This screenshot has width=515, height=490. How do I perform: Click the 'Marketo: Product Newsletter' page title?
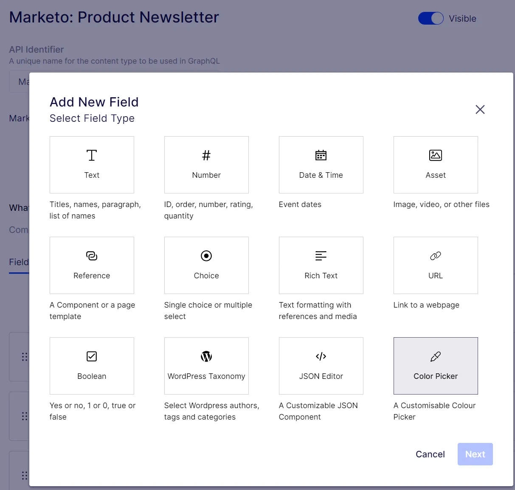pos(114,17)
